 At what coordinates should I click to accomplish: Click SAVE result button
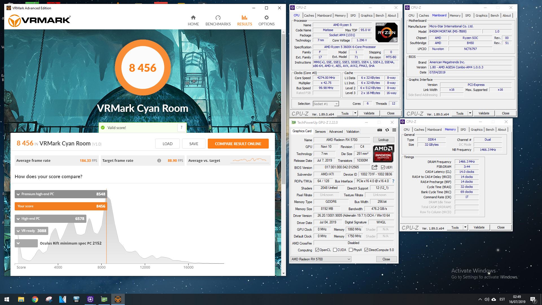coord(194,144)
